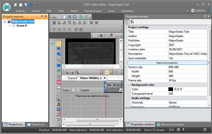Image resolution: width=212 pixels, height=134 pixels.
Task: Toggle the highlighted clock icon in timeline toolbar
Action: click(107, 72)
